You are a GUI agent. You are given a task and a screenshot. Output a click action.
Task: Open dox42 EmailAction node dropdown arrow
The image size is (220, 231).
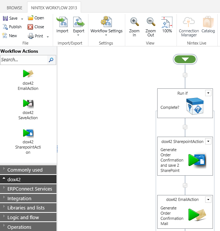pos(208,200)
